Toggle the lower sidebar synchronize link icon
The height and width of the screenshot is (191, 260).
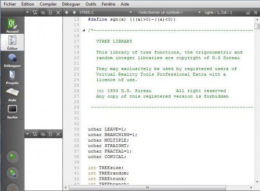43,134
